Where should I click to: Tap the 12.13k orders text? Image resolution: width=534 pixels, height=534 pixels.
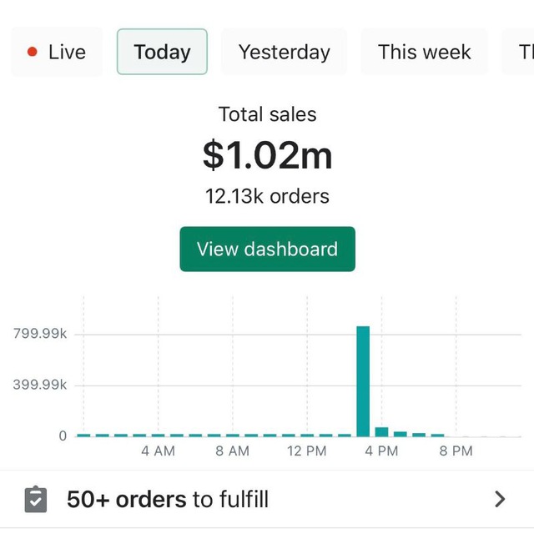(267, 197)
